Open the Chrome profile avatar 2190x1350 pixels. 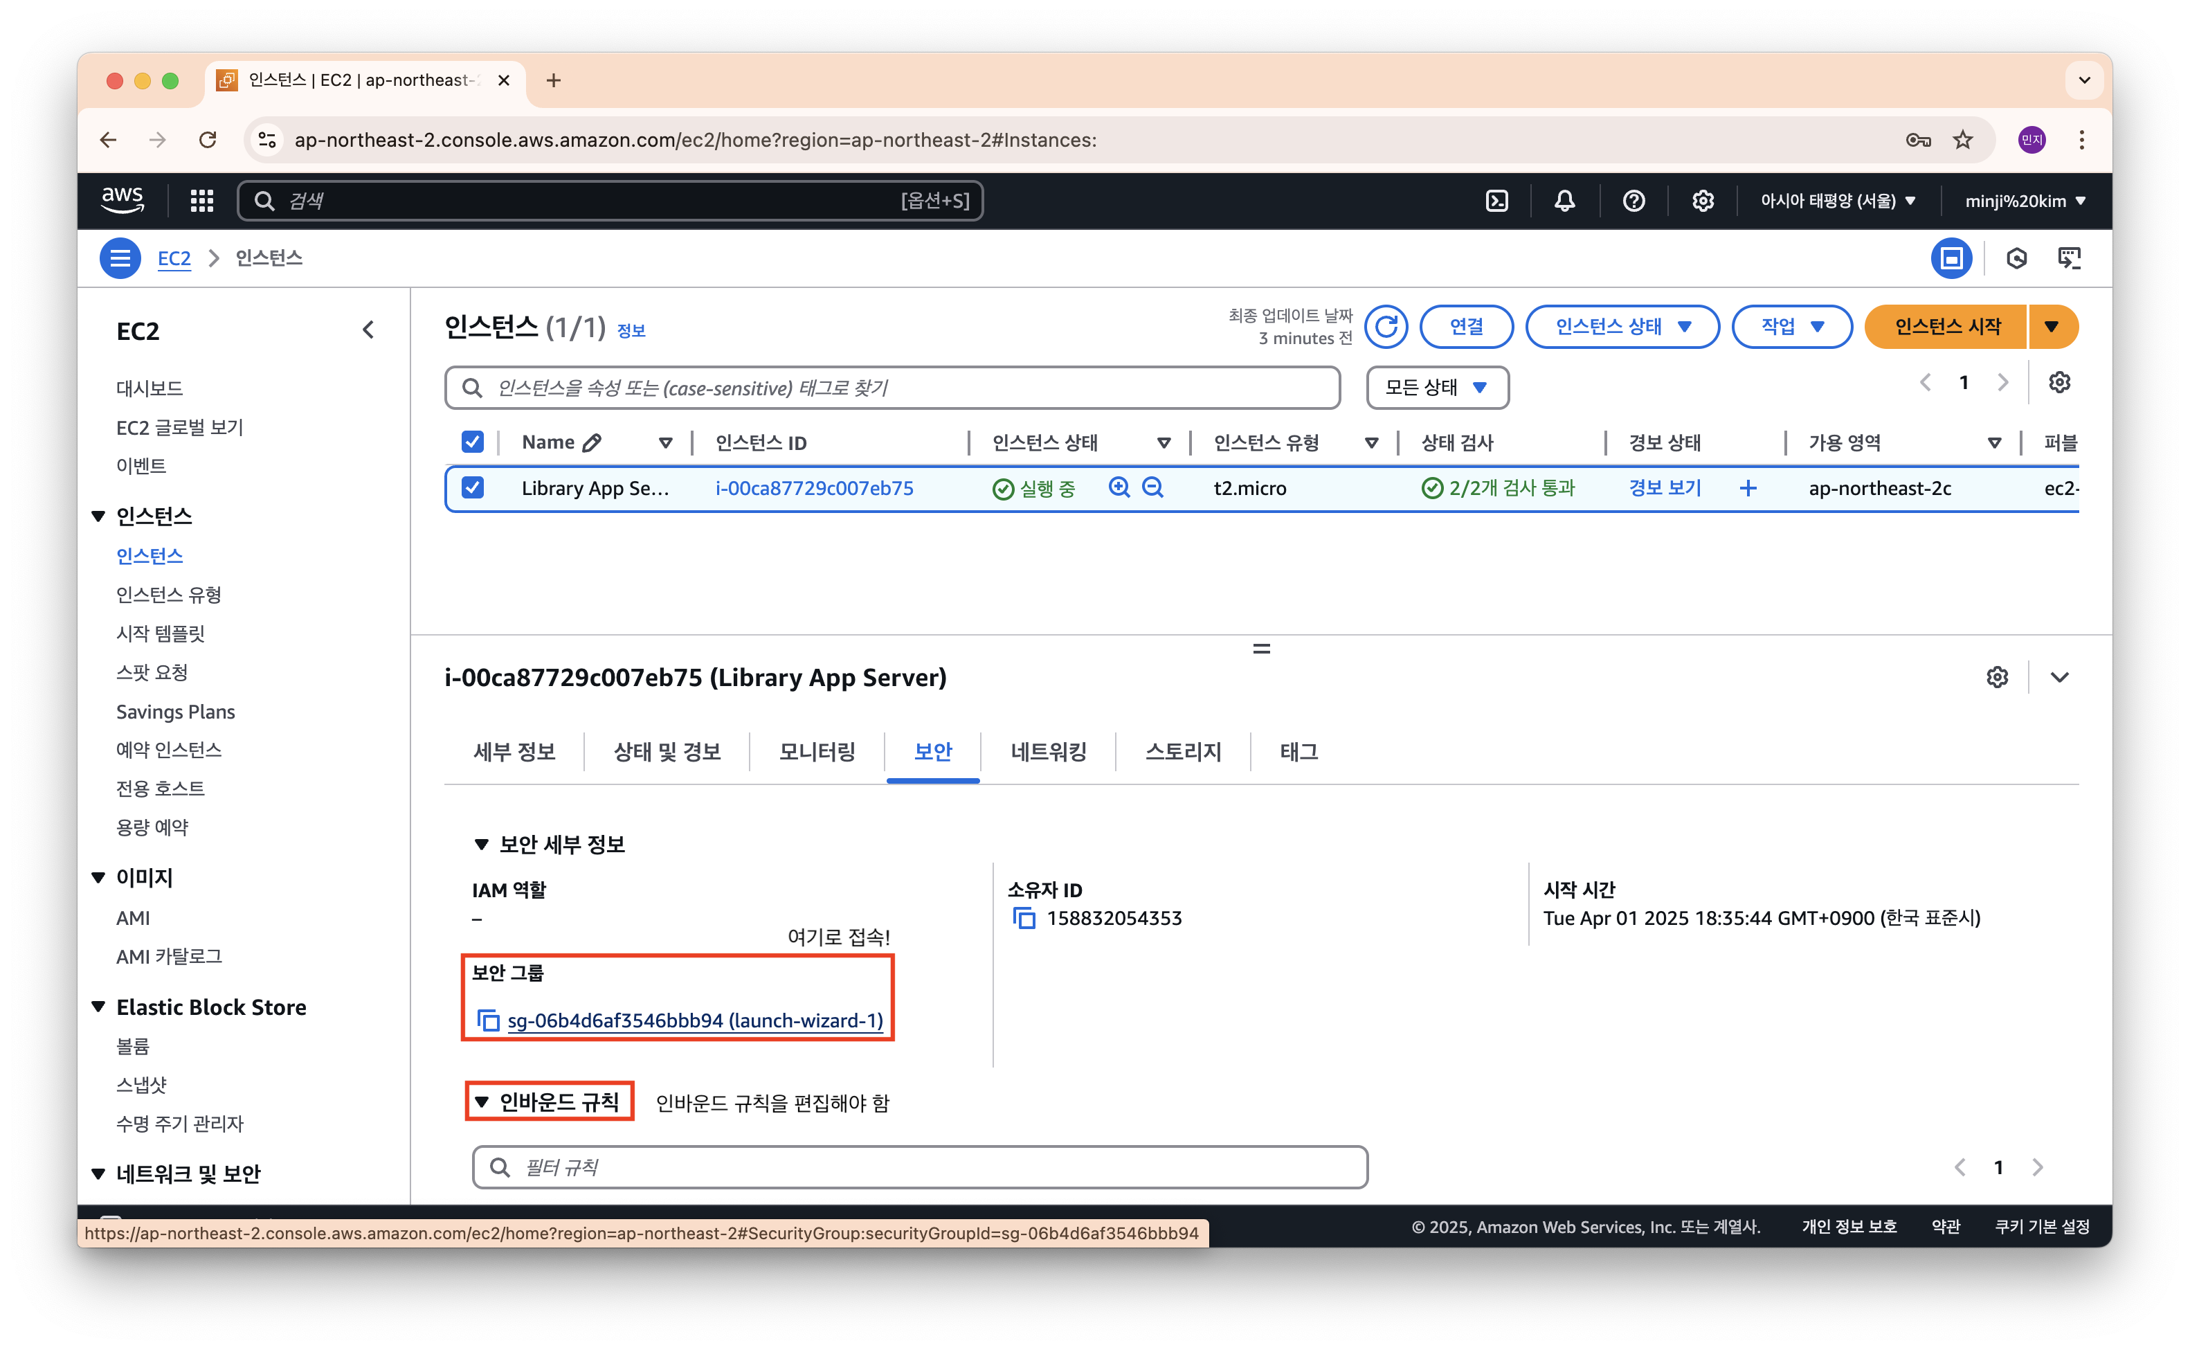point(2032,140)
